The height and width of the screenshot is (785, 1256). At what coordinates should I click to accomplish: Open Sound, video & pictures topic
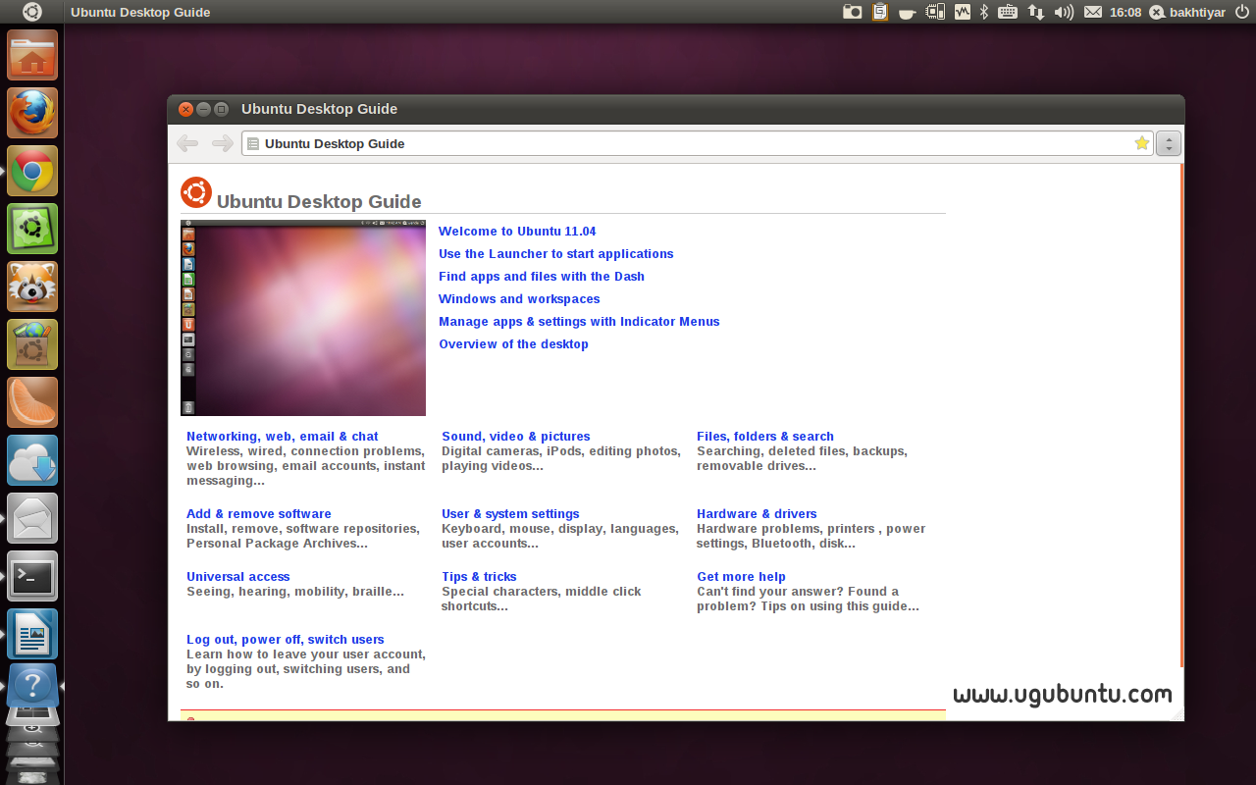[x=516, y=437]
